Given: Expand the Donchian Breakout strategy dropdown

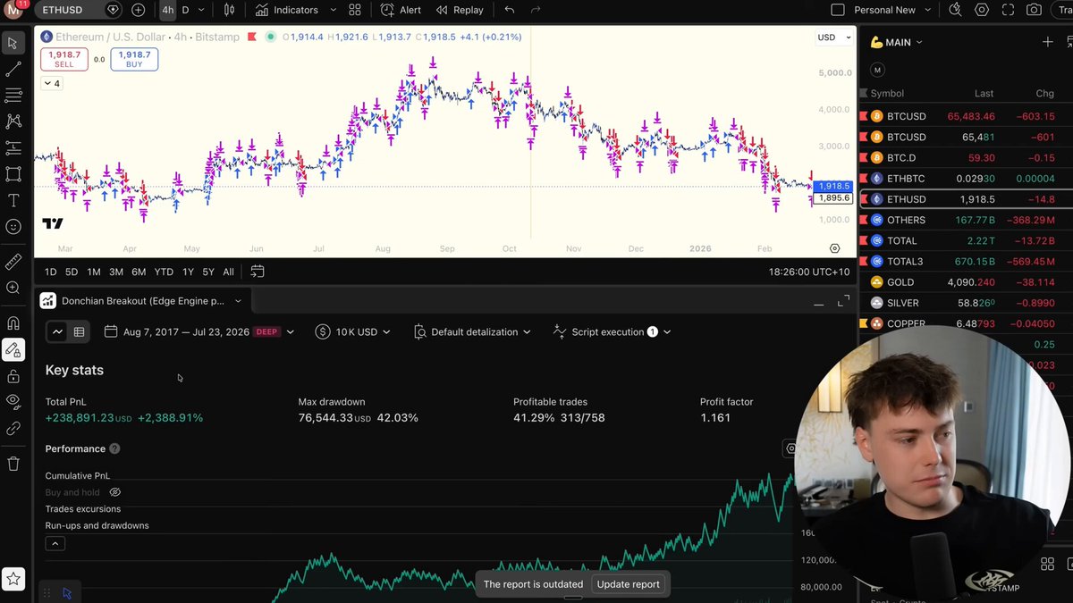Looking at the screenshot, I should [238, 302].
